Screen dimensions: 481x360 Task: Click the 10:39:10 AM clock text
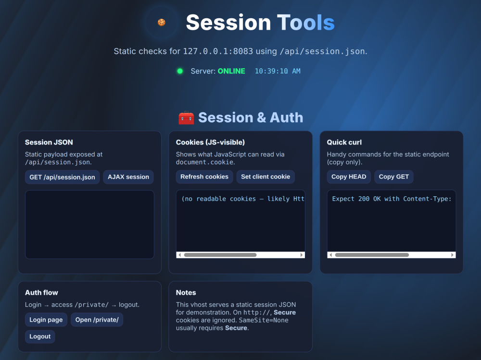[278, 71]
